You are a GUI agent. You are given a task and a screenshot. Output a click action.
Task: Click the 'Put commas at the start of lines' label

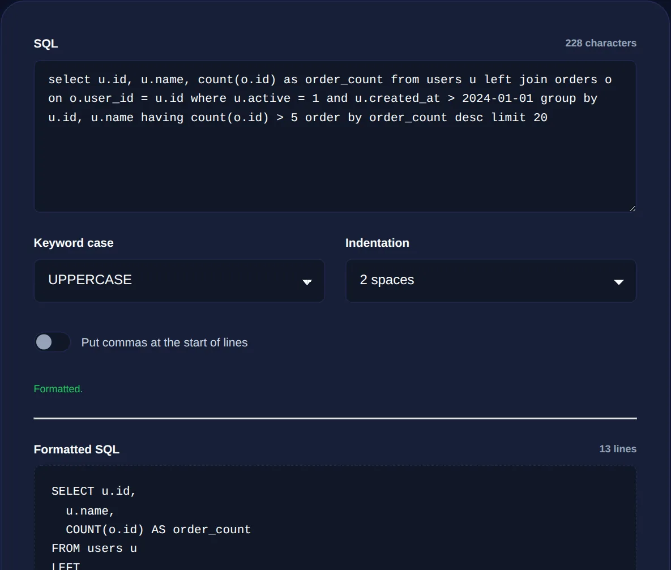tap(164, 343)
